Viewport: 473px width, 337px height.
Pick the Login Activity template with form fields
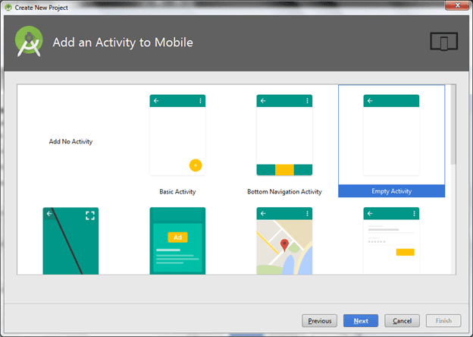(x=391, y=241)
